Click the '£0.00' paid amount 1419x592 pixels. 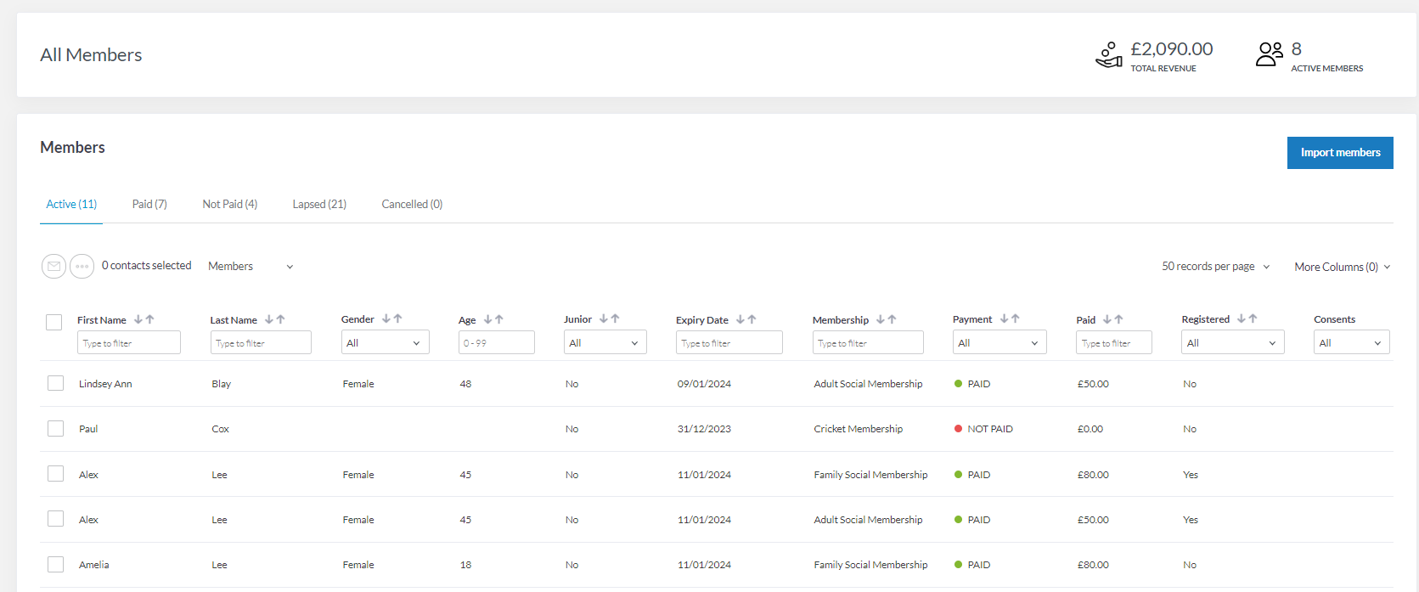[x=1090, y=429]
